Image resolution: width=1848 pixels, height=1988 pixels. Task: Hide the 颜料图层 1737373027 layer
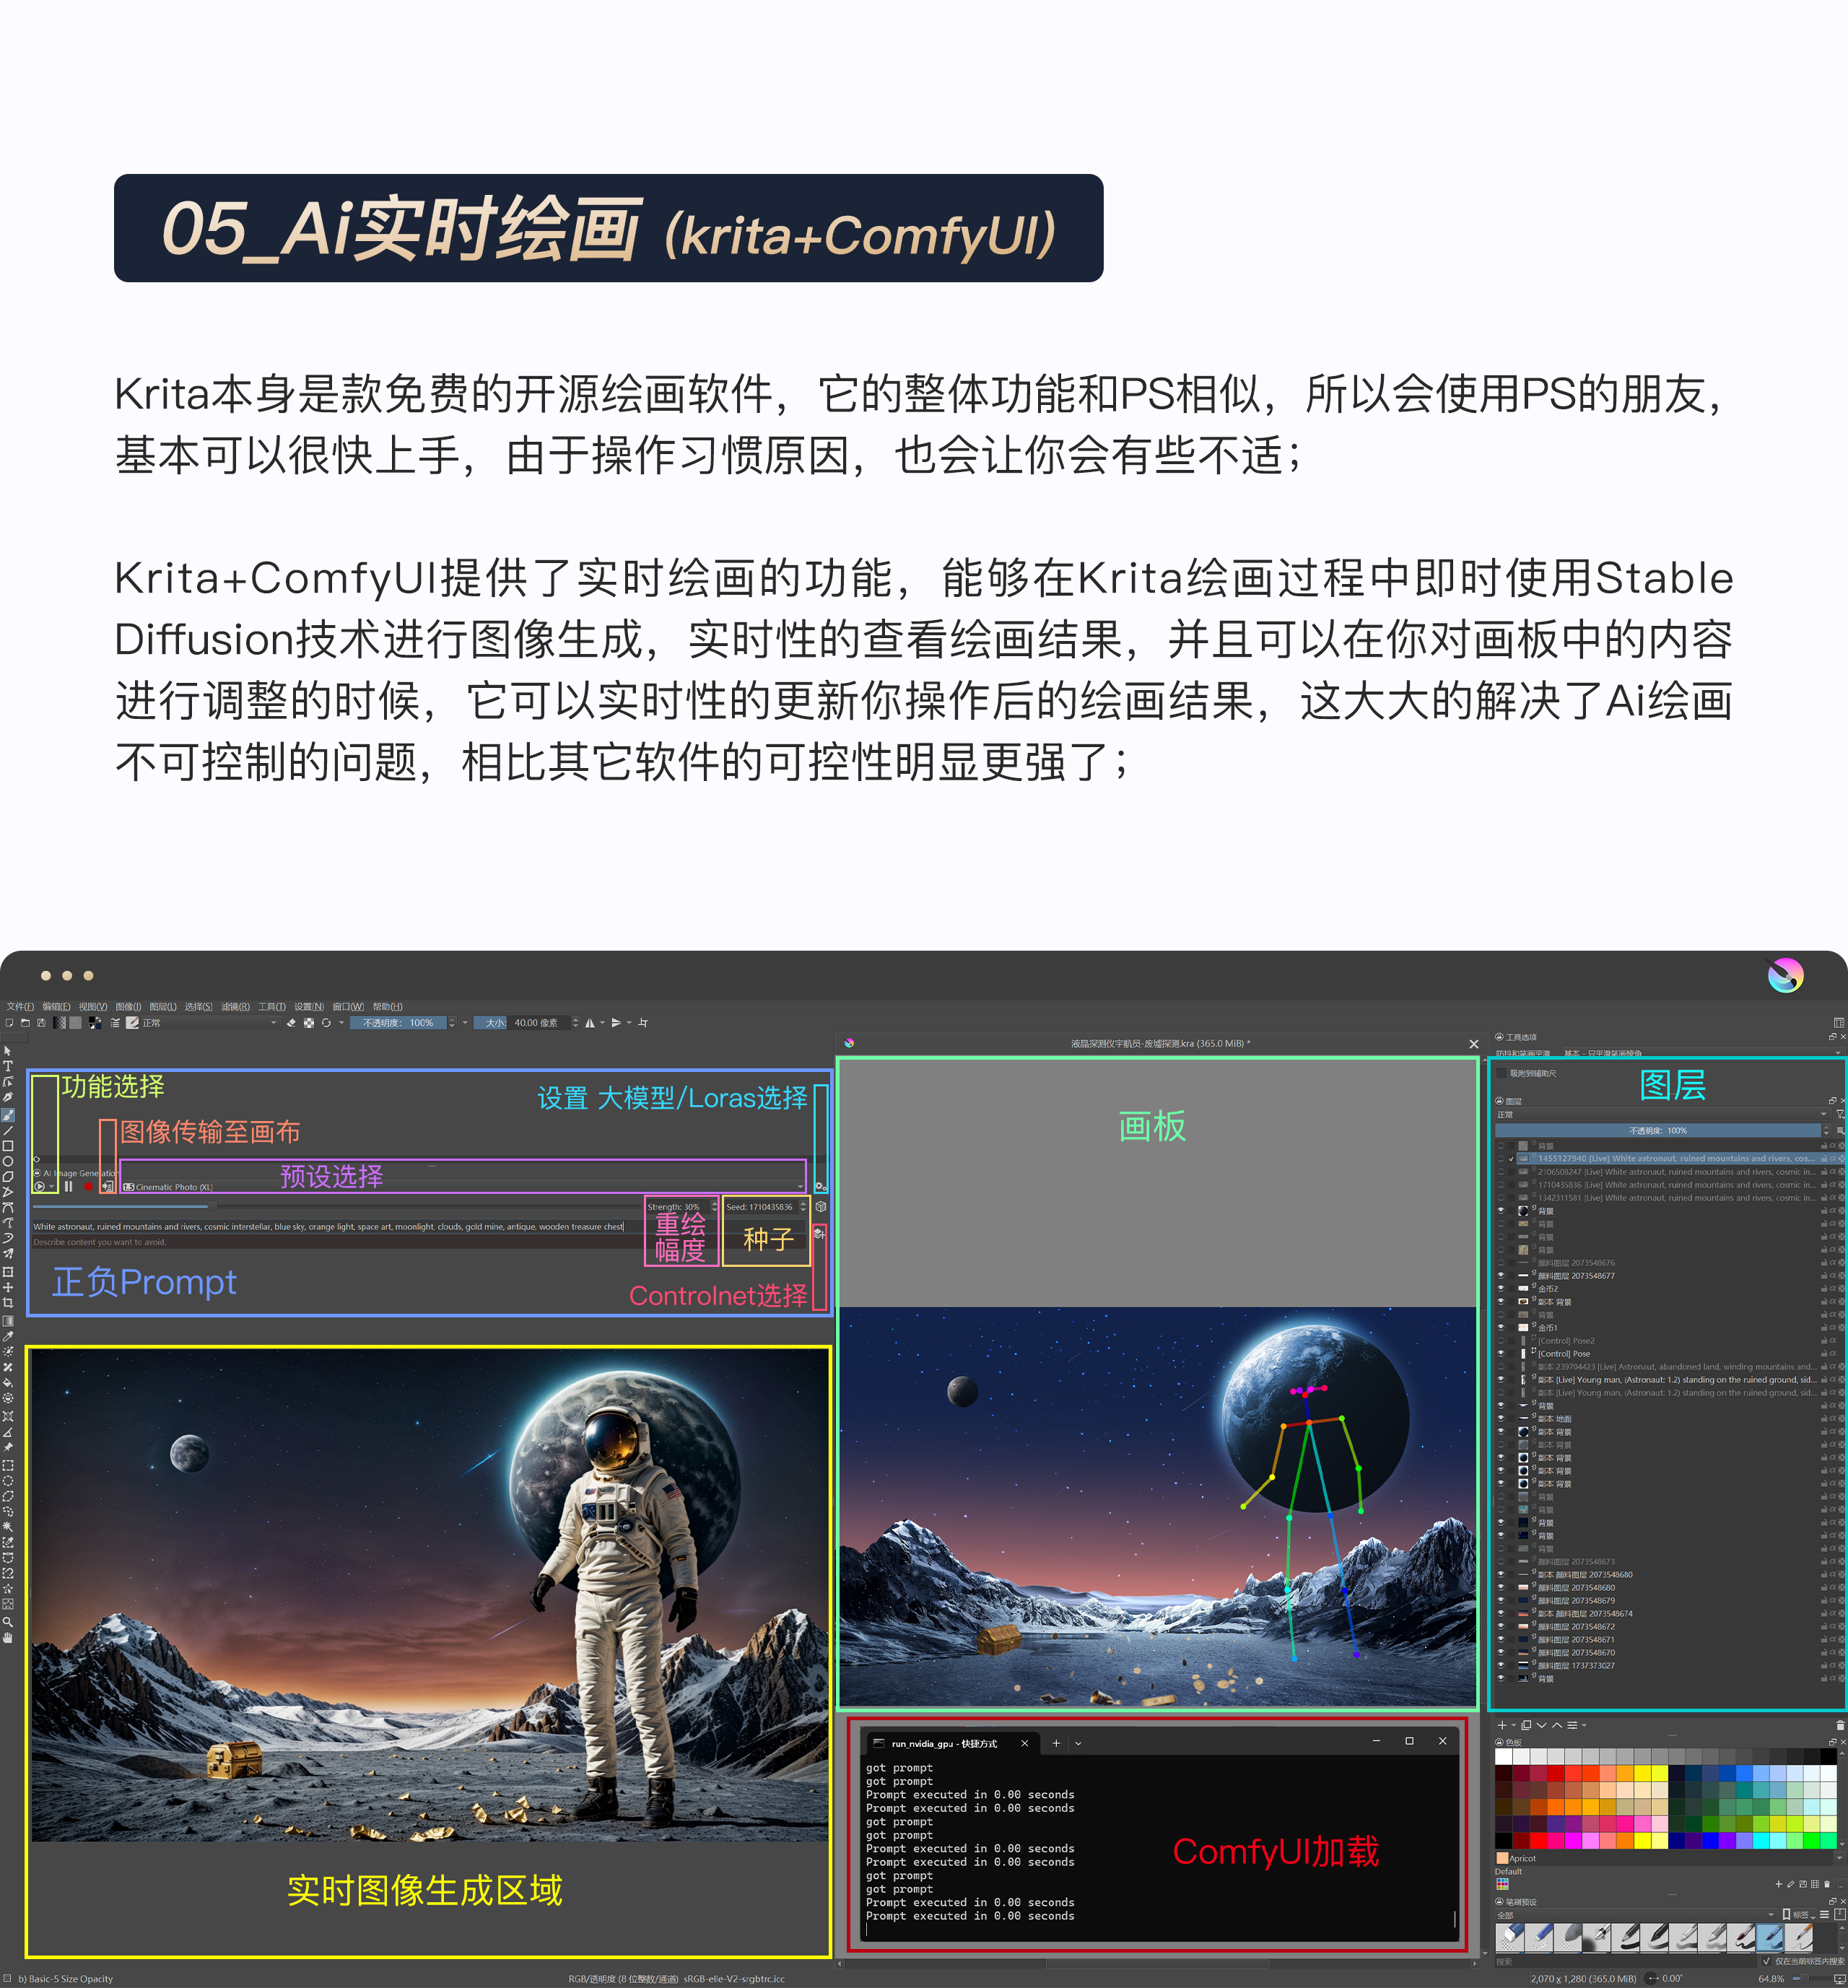tap(1500, 1666)
